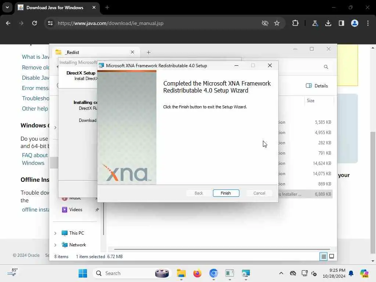
Task: Open the notification bell in taskbar
Action: point(351,273)
